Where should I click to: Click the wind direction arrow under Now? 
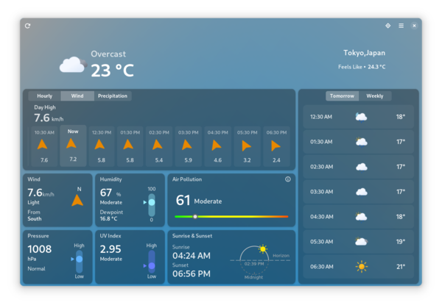[72, 144]
